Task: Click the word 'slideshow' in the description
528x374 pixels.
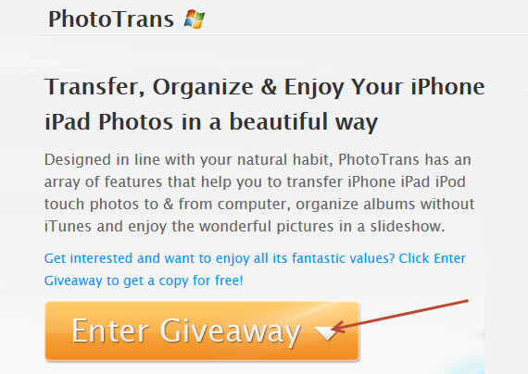Action: click(x=408, y=226)
